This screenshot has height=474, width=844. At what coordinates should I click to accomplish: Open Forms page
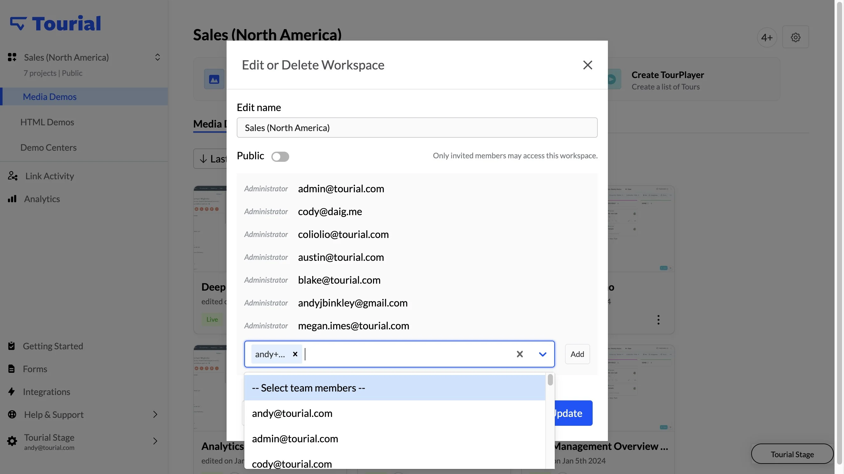coord(35,369)
